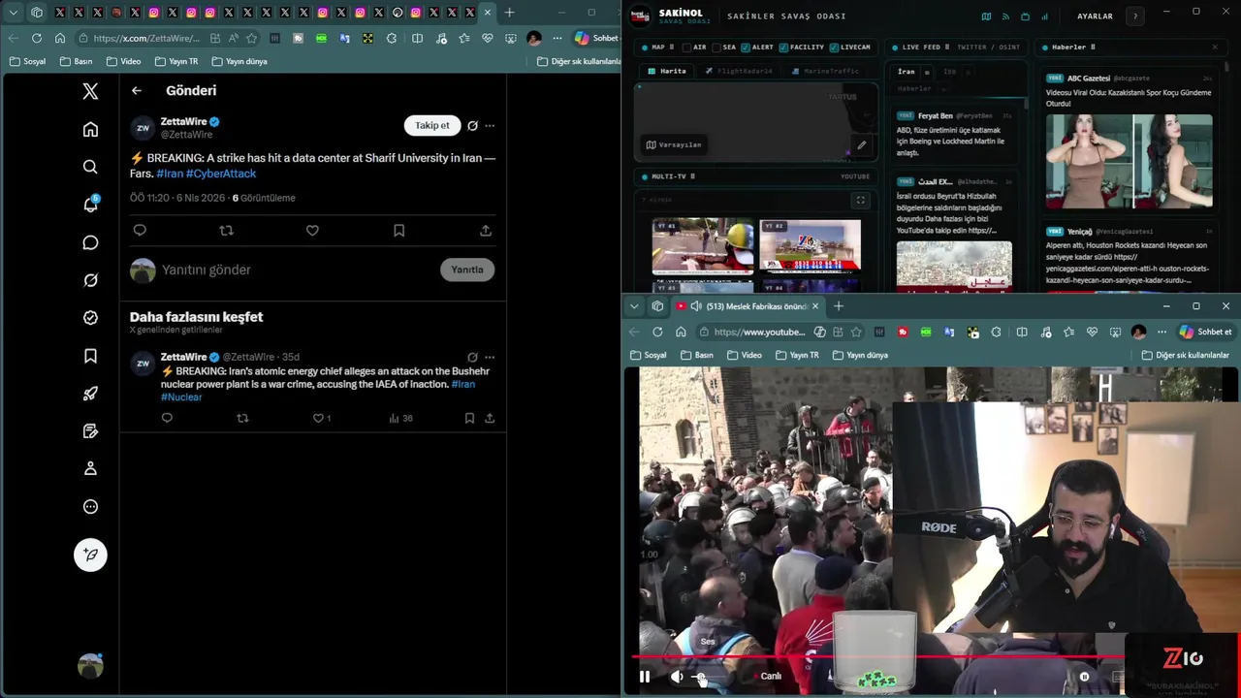Screen dimensions: 1241x698
Task: Uncheck the ALERT checkbox in Sakinol
Action: click(x=746, y=47)
